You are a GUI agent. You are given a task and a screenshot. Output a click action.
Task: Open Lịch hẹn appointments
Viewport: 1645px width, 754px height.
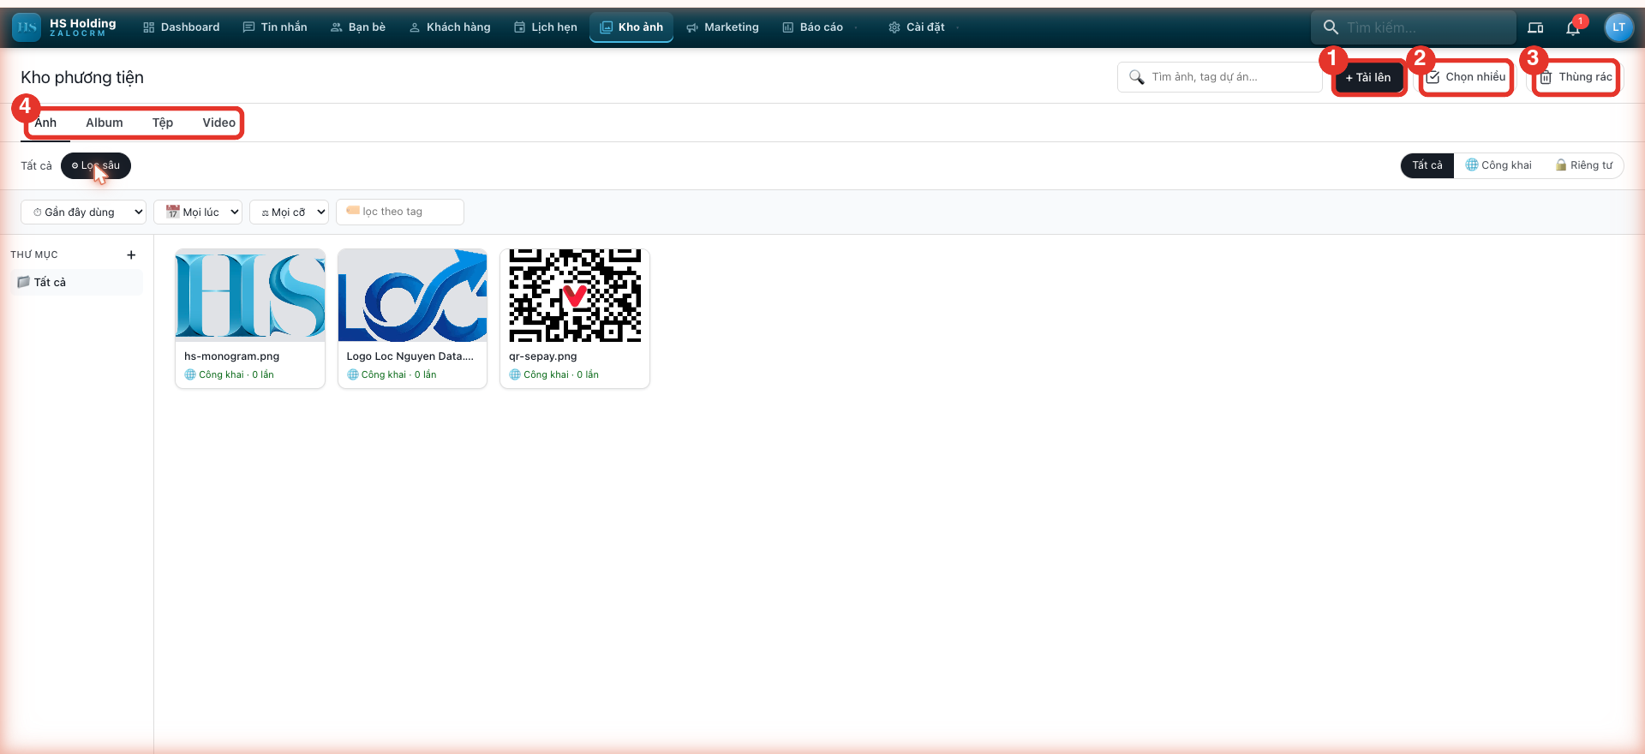(x=546, y=27)
